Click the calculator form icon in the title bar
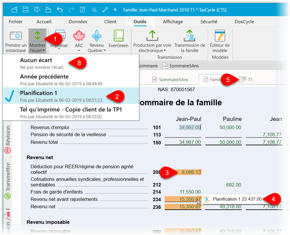Image resolution: width=290 pixels, height=235 pixels. pos(82,9)
